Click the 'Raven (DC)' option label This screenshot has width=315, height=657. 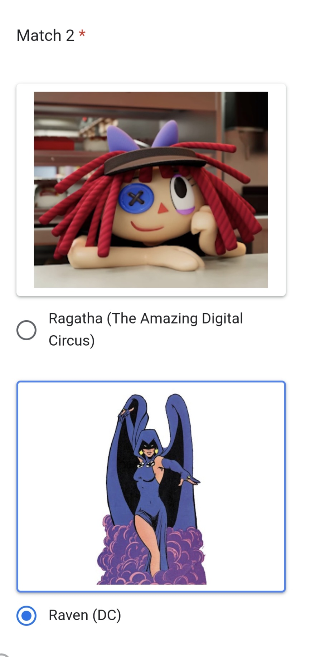tap(85, 615)
